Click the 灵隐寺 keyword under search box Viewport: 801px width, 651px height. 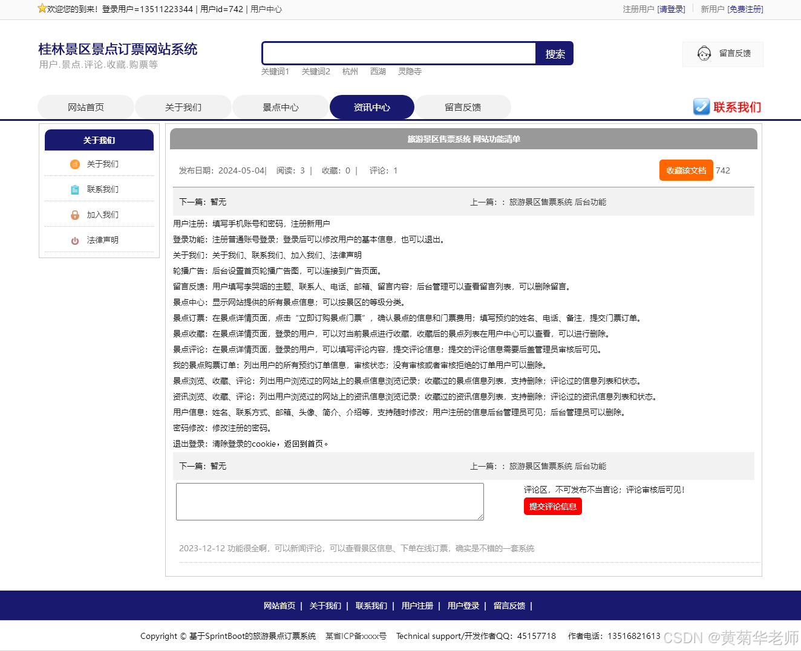(x=410, y=71)
